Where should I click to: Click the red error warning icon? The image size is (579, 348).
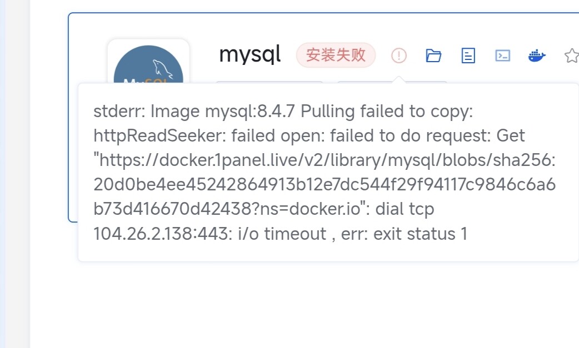[x=399, y=56]
